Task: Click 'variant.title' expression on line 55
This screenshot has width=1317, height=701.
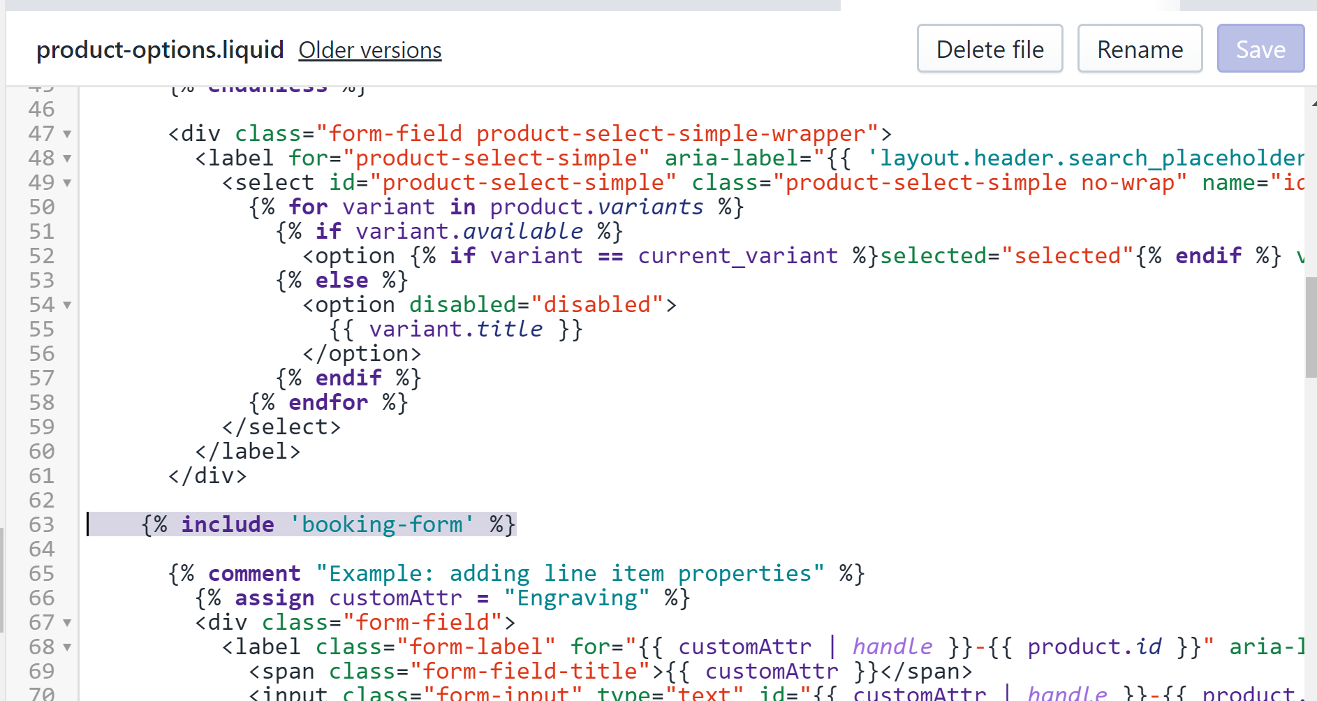Action: click(456, 330)
